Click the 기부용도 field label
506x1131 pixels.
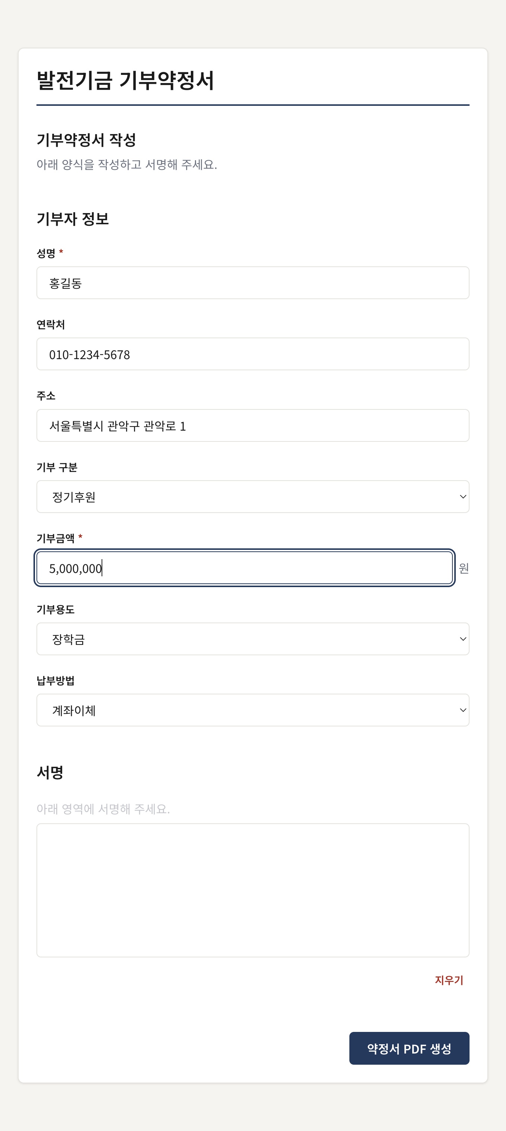(56, 609)
